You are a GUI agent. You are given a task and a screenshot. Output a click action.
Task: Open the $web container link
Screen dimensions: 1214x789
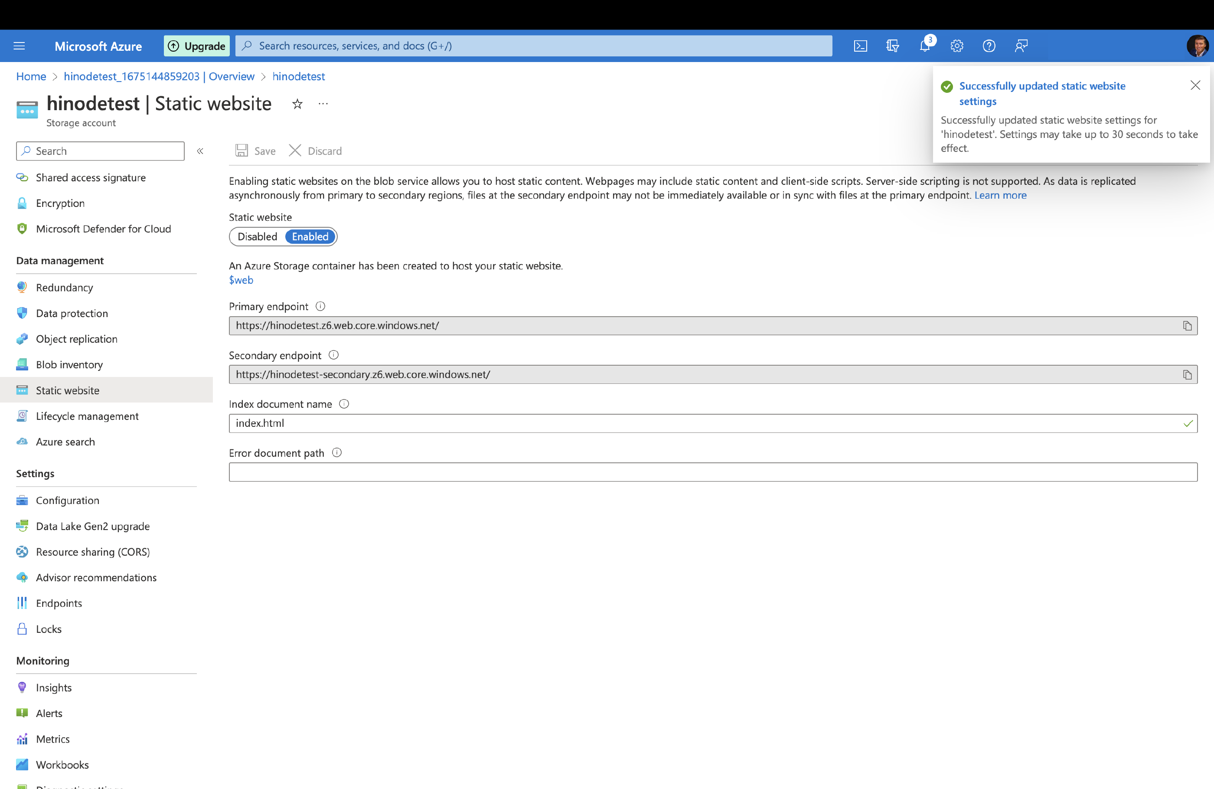click(241, 280)
